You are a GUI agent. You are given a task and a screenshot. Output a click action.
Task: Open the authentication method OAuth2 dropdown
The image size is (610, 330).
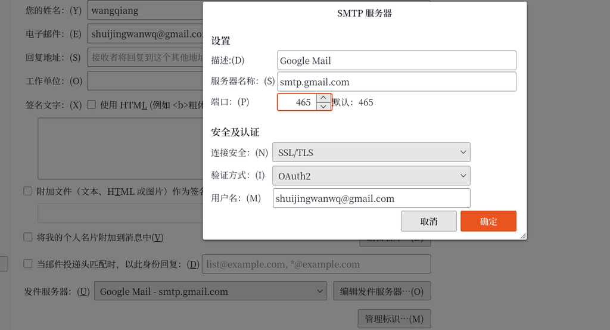tap(371, 176)
